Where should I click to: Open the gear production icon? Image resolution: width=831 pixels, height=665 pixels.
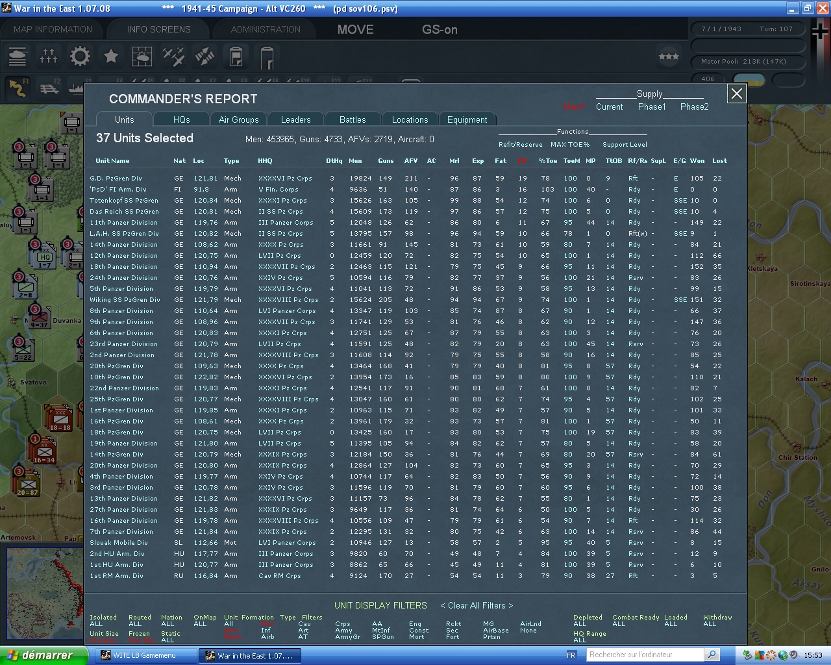pos(80,56)
